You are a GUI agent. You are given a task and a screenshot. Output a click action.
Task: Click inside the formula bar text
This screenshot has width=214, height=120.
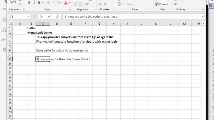pos(91,17)
